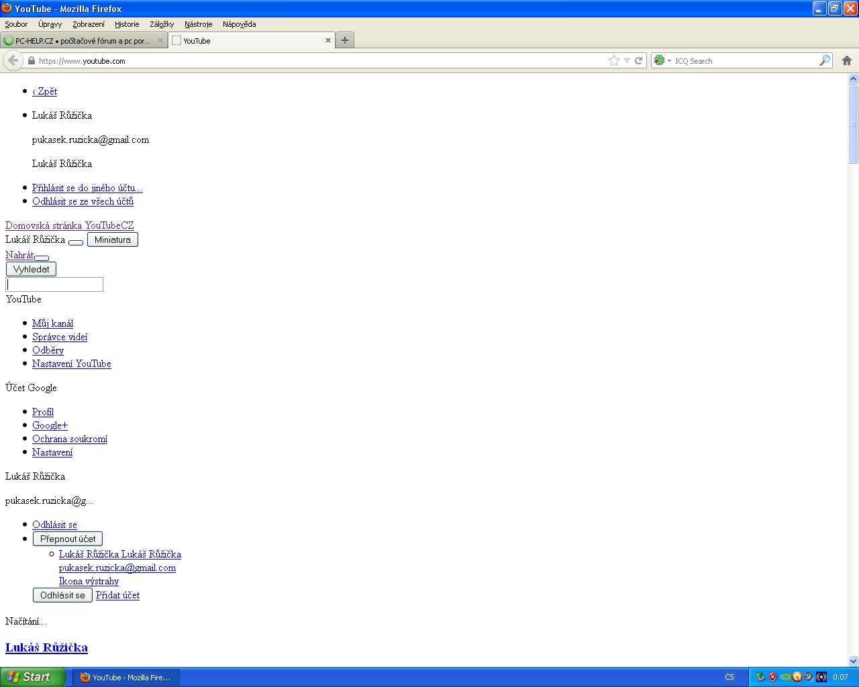Click the red security shield tray icon

click(x=772, y=677)
